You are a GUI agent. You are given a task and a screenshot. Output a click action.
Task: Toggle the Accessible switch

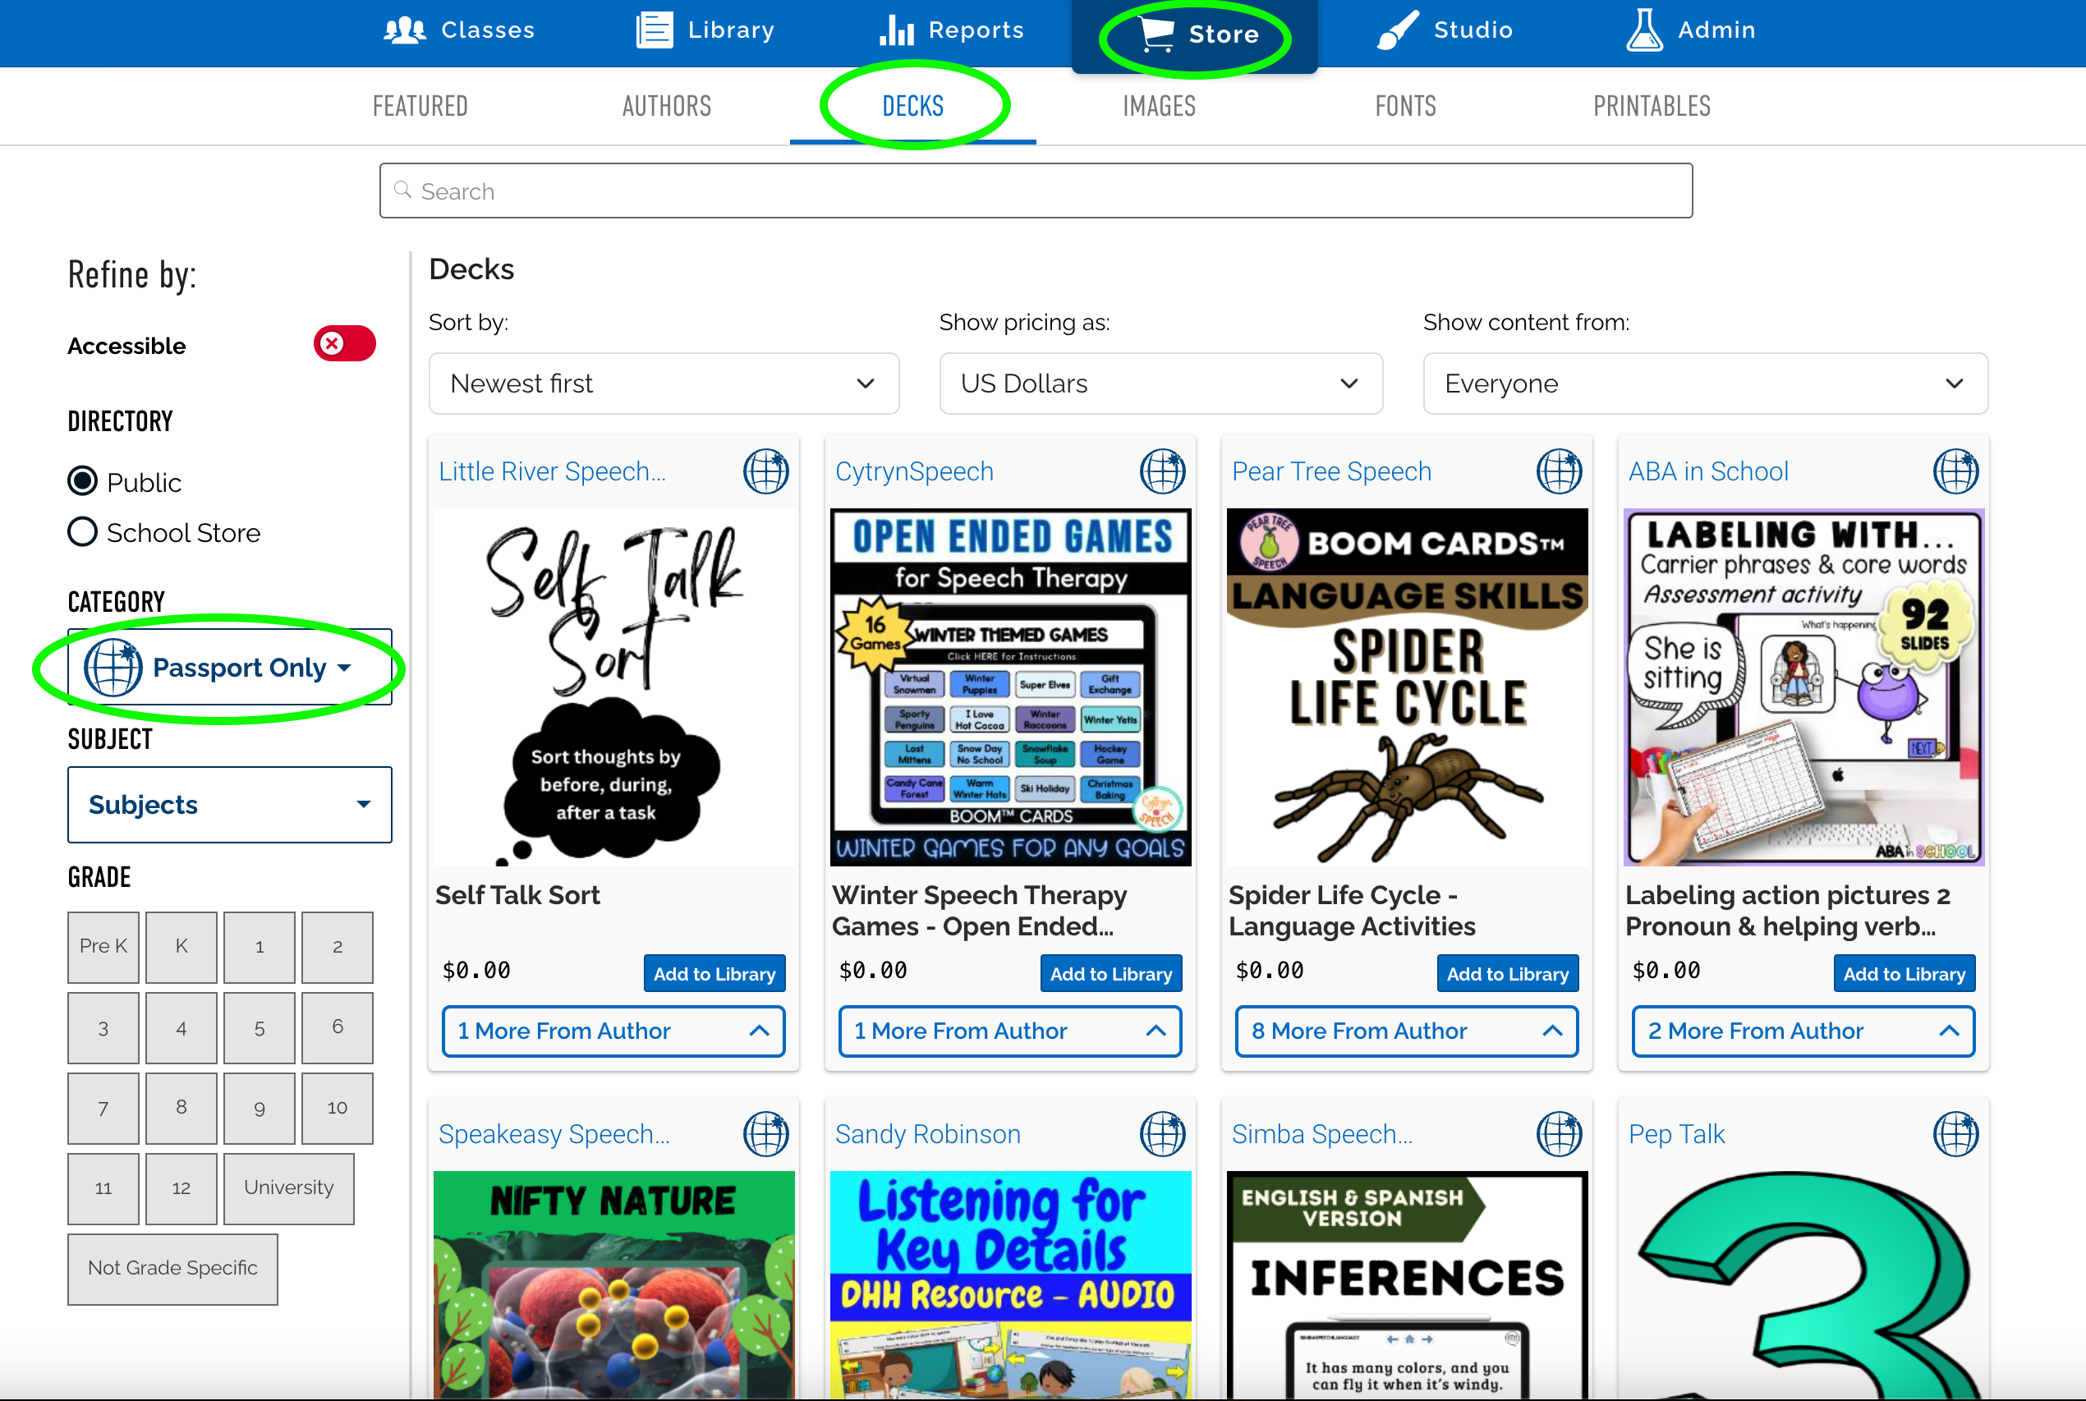point(344,344)
